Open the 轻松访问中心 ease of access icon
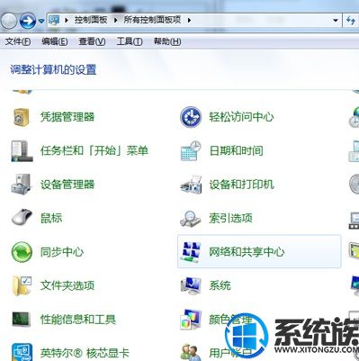Viewport: 359px width, 361px height. coord(191,117)
